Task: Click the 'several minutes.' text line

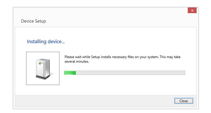Action: 77,62
